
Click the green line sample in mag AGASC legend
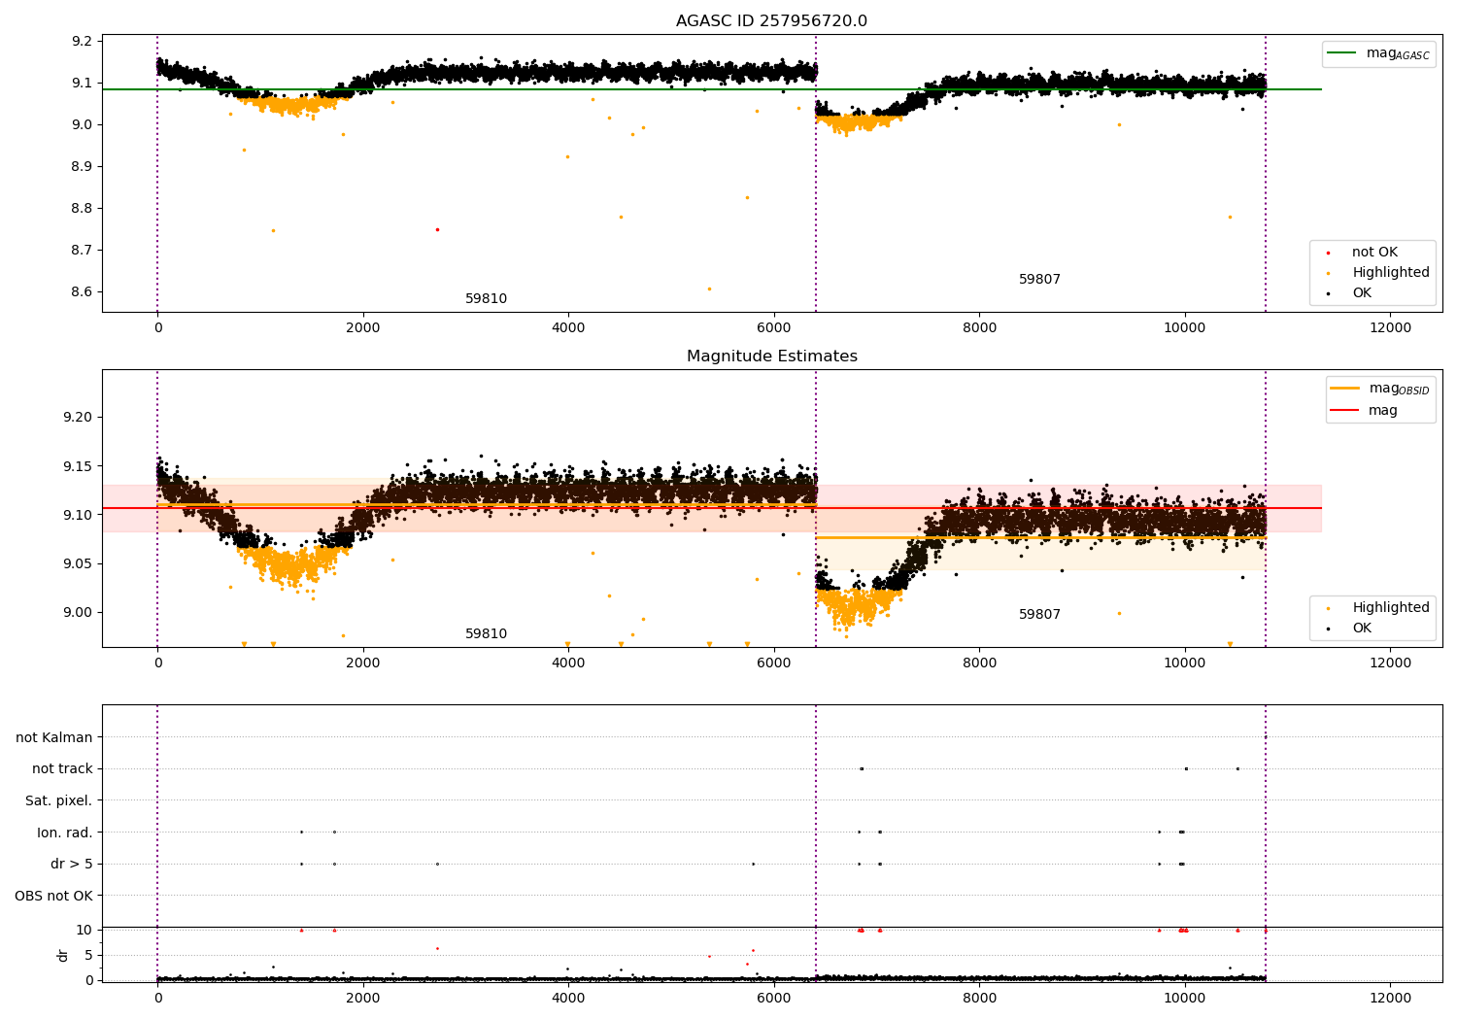tap(1342, 53)
